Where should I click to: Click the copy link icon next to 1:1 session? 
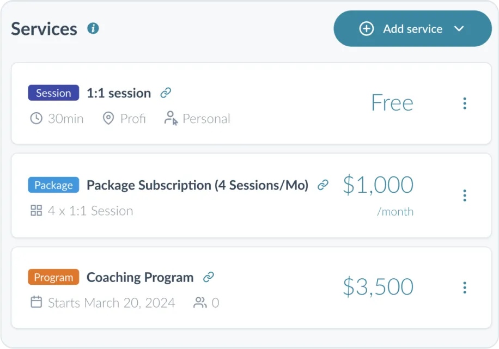(x=165, y=93)
